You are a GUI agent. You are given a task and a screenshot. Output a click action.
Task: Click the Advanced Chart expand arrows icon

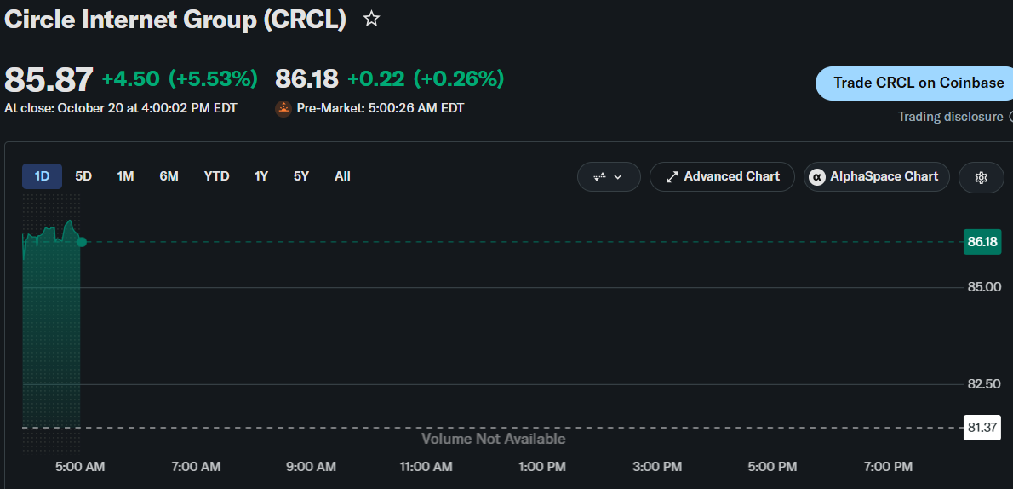672,176
